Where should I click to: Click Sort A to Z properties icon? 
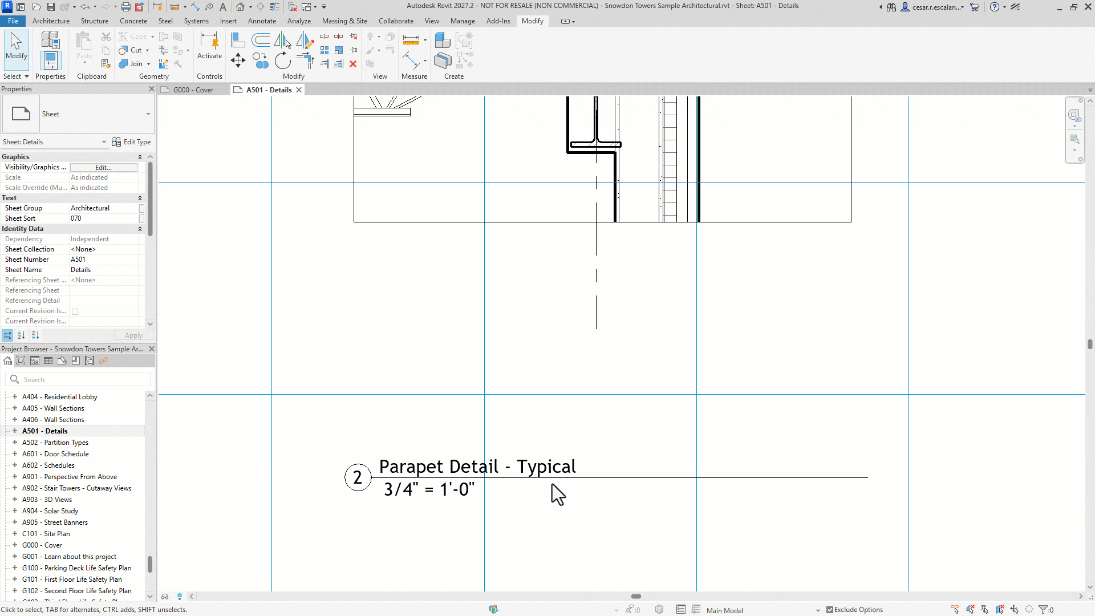(x=21, y=335)
